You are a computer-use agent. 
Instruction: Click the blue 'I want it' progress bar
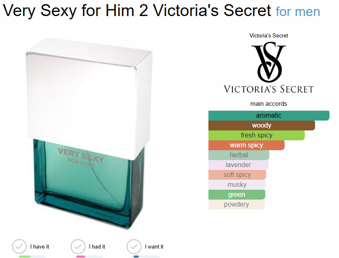coord(146,256)
